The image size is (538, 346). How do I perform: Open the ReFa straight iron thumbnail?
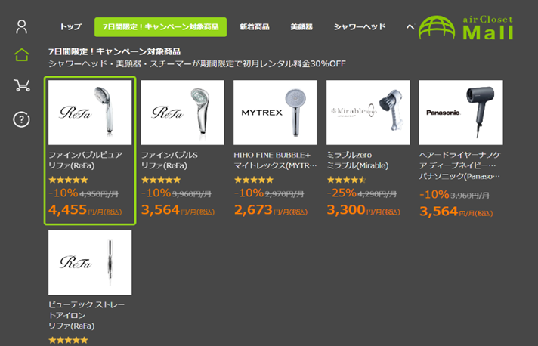(x=90, y=262)
